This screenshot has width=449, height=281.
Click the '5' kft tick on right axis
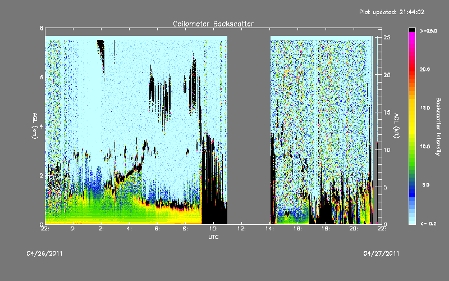point(386,187)
